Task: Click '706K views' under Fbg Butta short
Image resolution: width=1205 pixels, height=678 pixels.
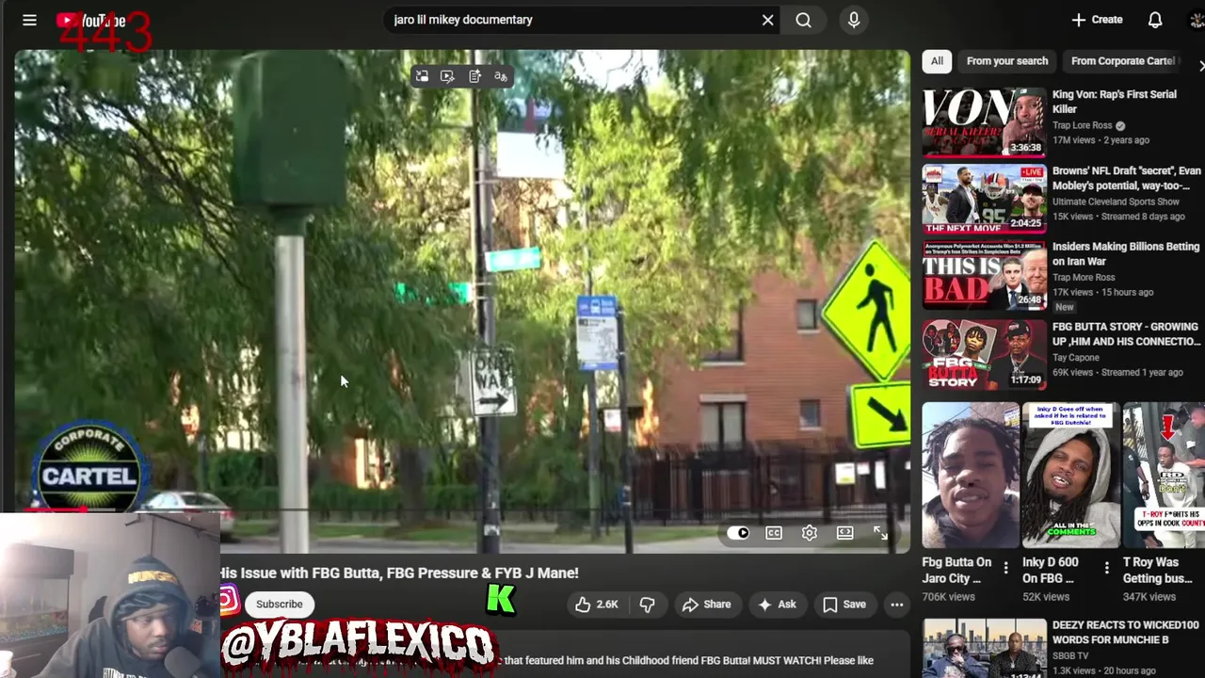Action: 948,597
